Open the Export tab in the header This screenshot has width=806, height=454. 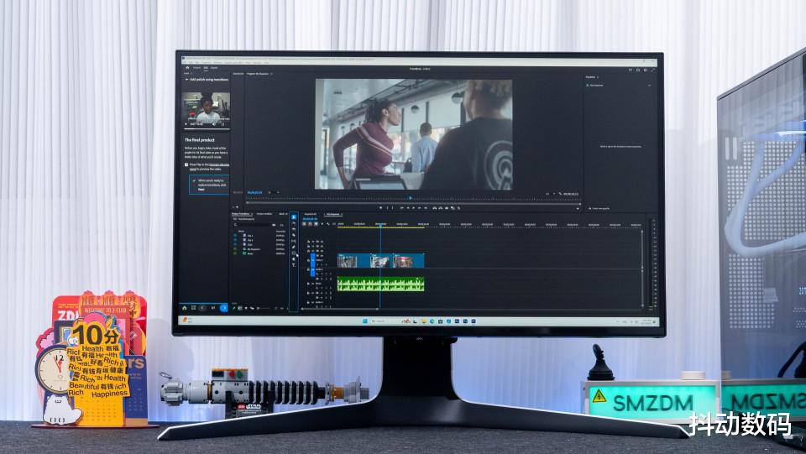214,68
